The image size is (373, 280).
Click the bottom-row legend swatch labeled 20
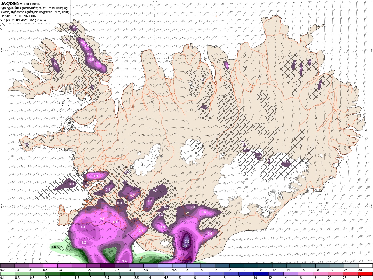pyautogui.click(x=335, y=274)
